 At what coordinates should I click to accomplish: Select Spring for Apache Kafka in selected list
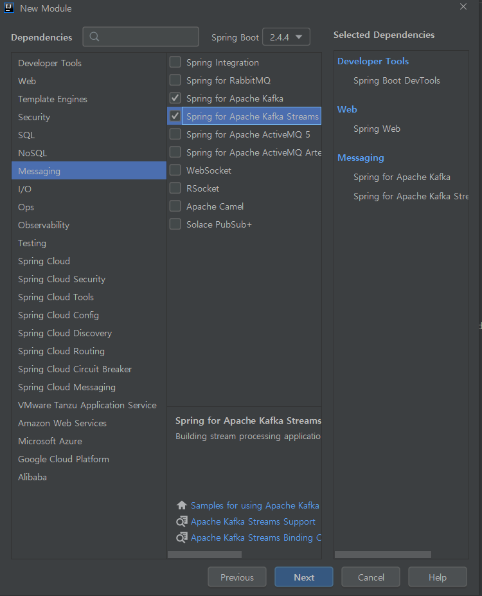click(402, 177)
